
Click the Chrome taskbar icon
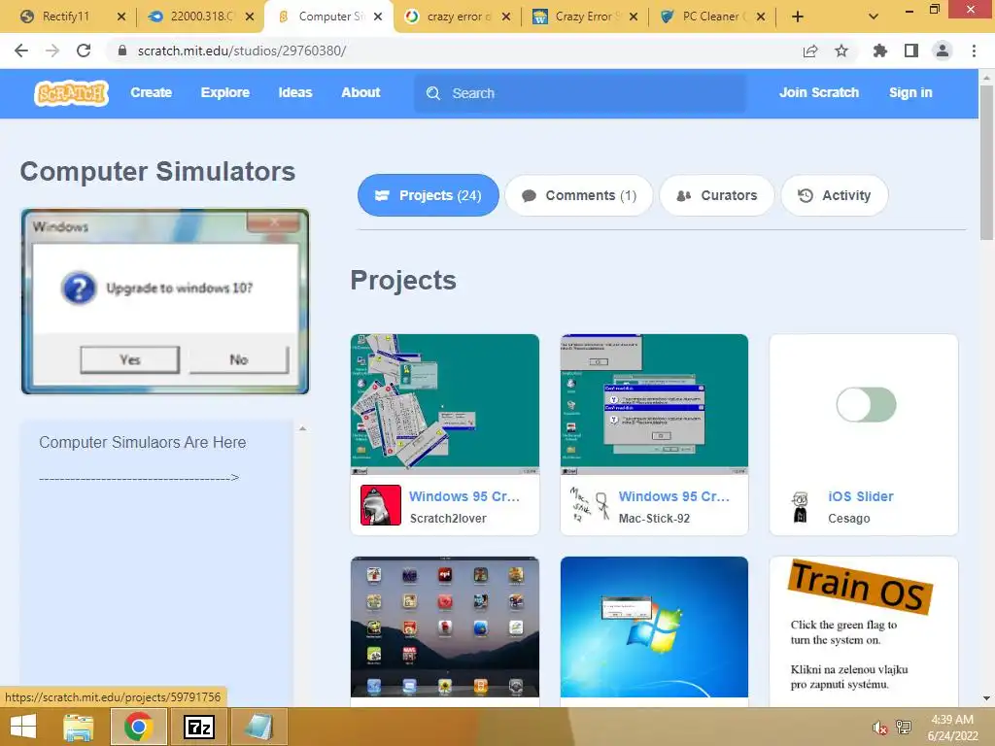(138, 727)
